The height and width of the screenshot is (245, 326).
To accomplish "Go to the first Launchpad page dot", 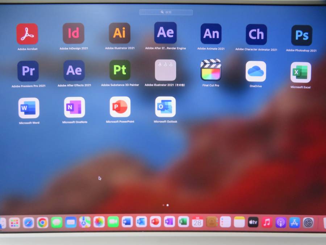I will [163, 205].
